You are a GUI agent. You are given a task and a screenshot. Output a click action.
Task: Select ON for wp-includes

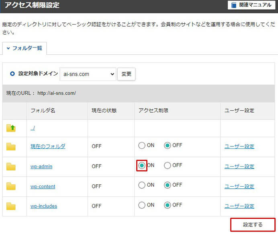pyautogui.click(x=142, y=205)
